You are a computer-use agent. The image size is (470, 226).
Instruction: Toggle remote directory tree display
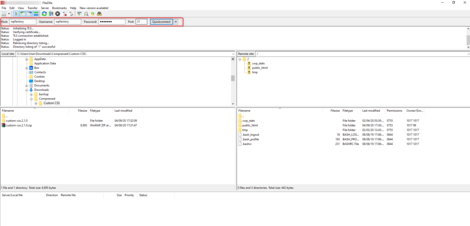(29, 14)
